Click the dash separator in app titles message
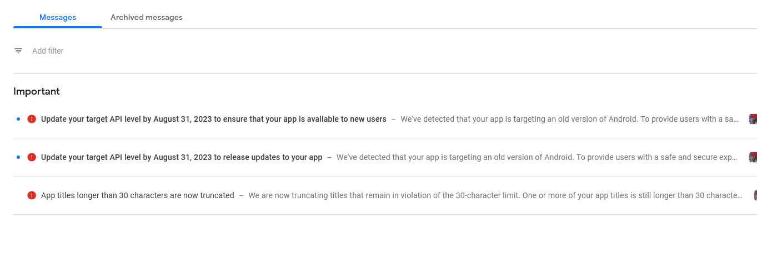Screen dimensions: 757x254 coord(242,195)
